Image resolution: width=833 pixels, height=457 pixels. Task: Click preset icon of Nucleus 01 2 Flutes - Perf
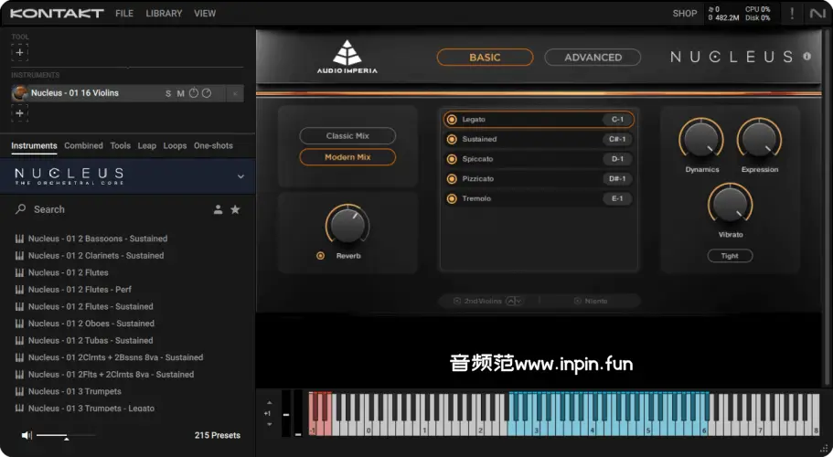click(19, 290)
